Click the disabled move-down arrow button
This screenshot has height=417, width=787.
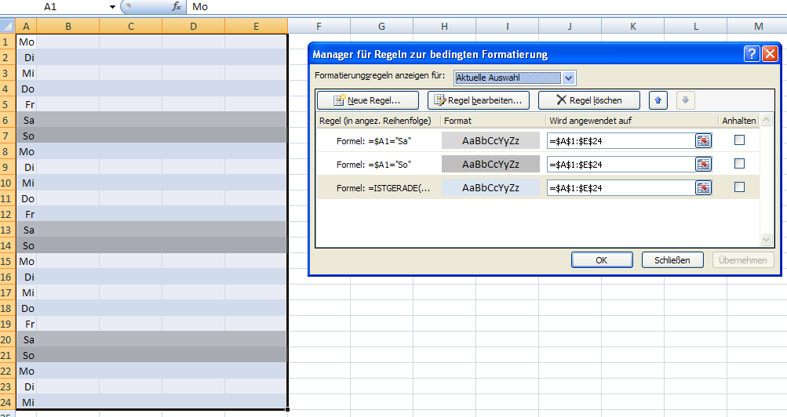click(x=685, y=100)
